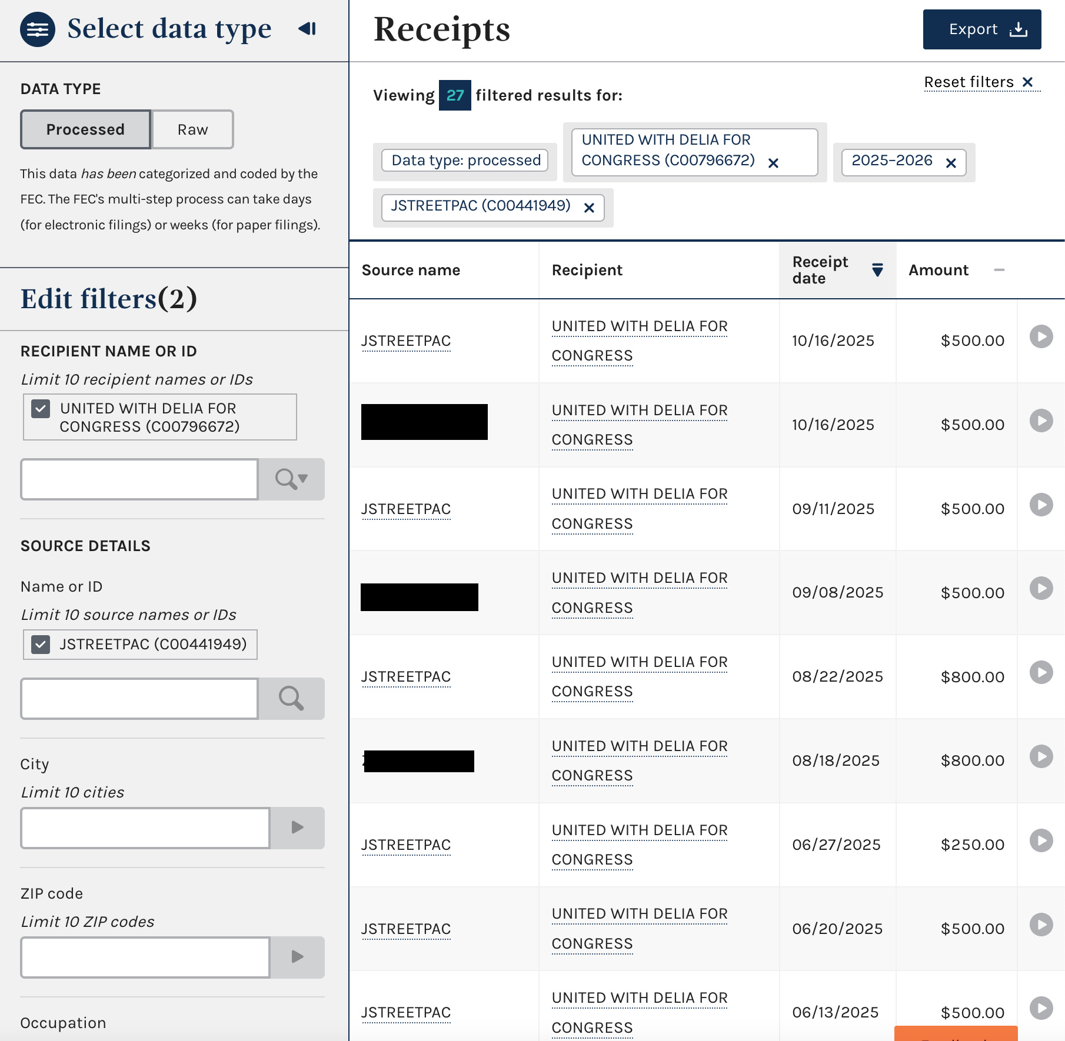The width and height of the screenshot is (1065, 1041).
Task: Remove the UNITED WITH DELIA FOR CONGRESS filter tag
Action: click(773, 163)
